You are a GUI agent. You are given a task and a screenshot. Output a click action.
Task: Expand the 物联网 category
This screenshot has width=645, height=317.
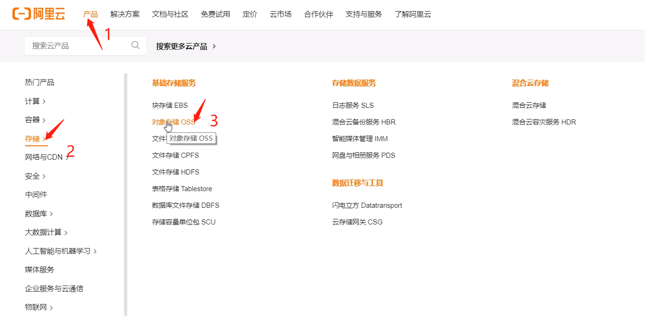click(x=39, y=307)
